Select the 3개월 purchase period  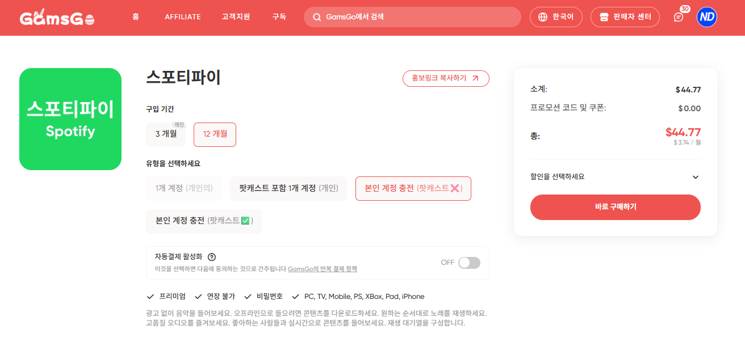click(x=166, y=134)
